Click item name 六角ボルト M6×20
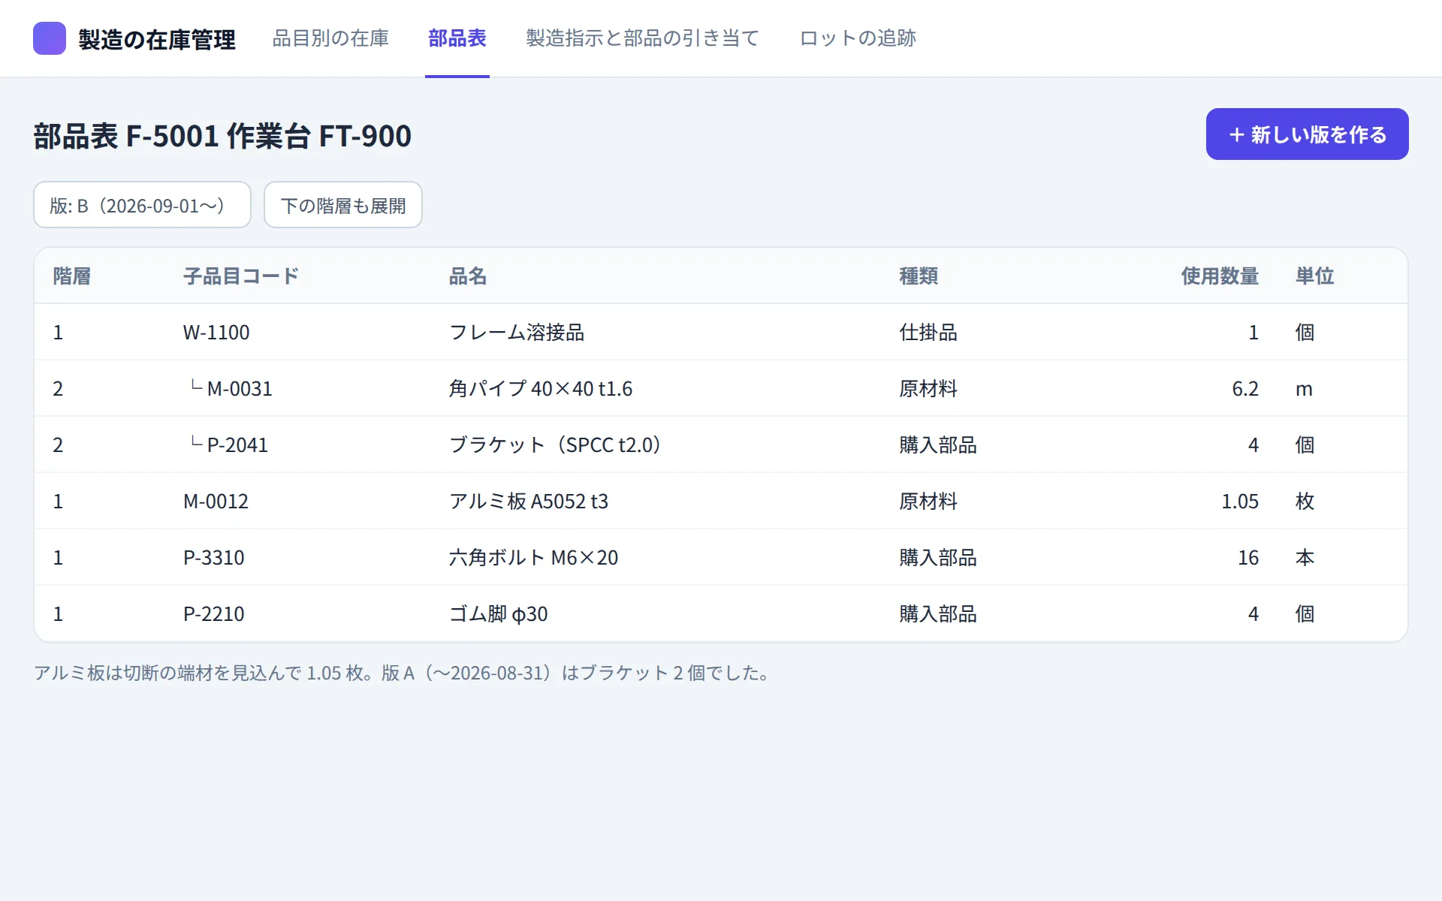This screenshot has width=1442, height=901. 533,558
